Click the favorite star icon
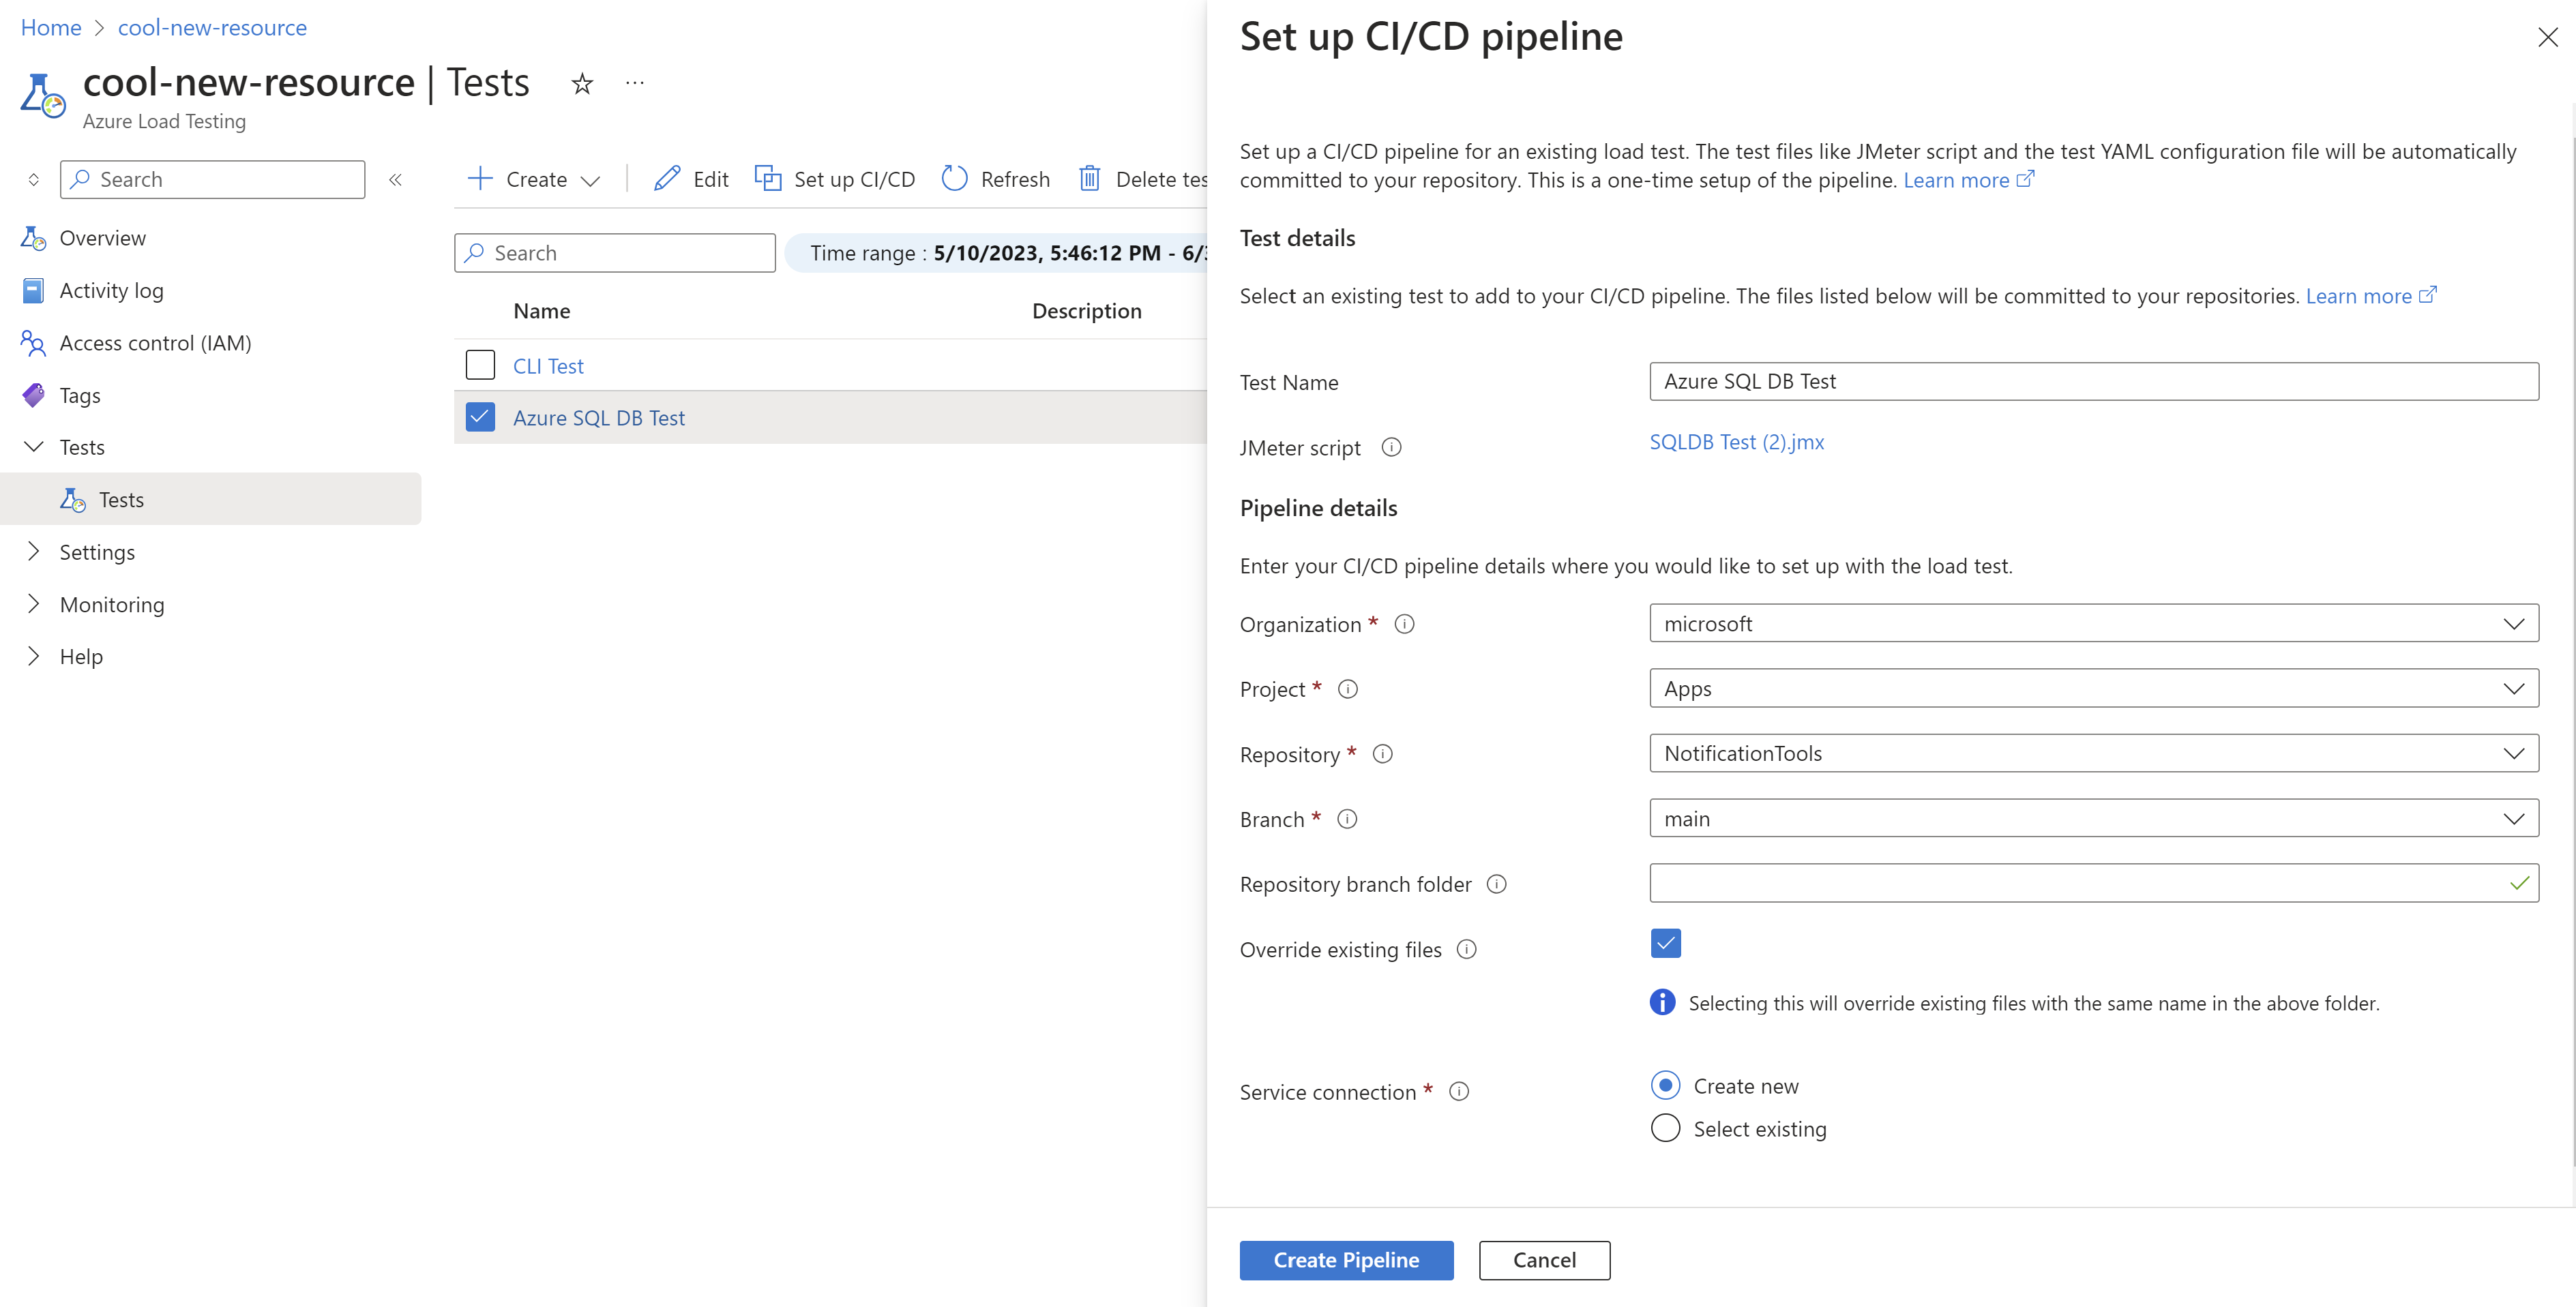 pyautogui.click(x=582, y=84)
